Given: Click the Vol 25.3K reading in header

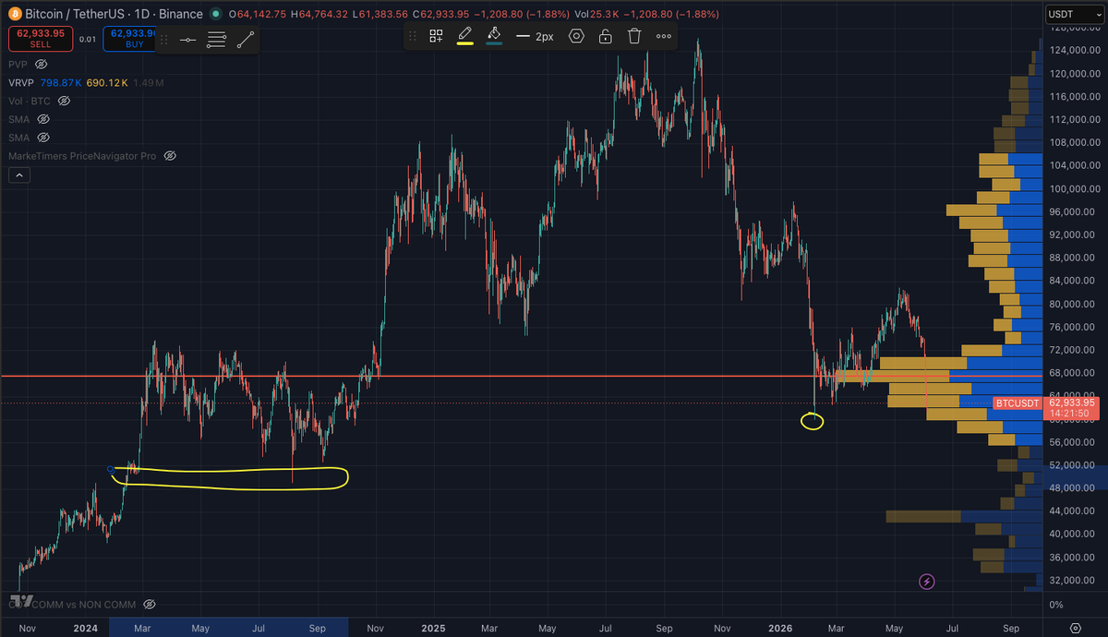Looking at the screenshot, I should pos(595,15).
